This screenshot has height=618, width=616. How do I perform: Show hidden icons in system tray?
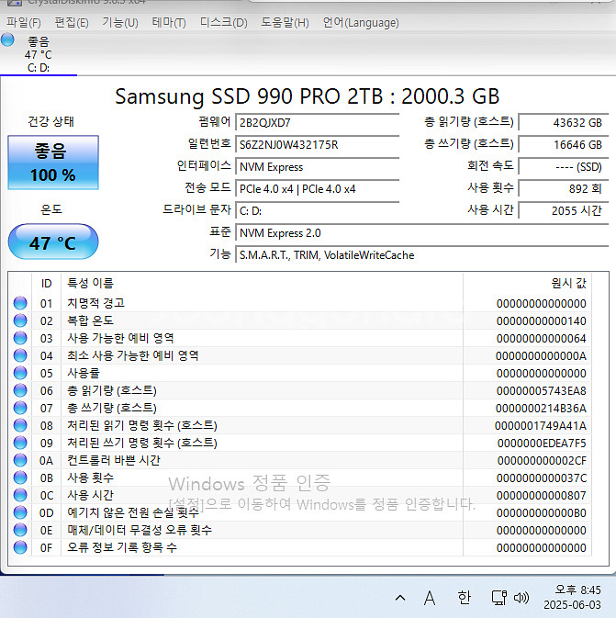(400, 598)
